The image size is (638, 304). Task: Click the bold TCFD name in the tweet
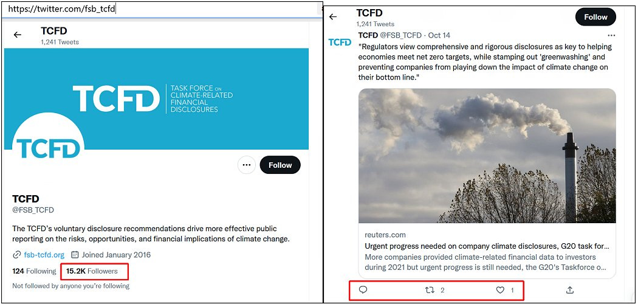pyautogui.click(x=368, y=35)
